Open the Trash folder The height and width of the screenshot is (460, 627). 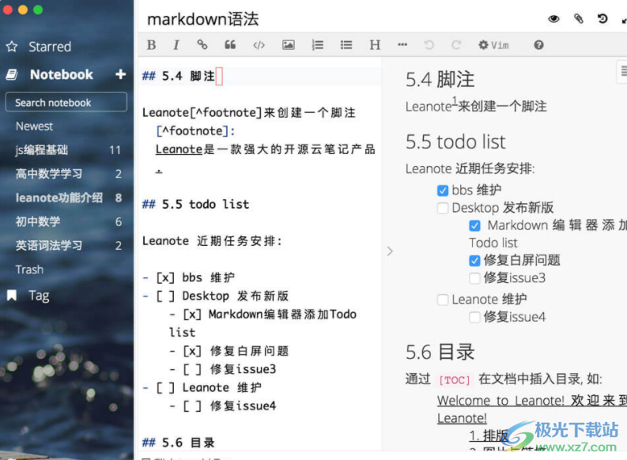[x=29, y=270]
